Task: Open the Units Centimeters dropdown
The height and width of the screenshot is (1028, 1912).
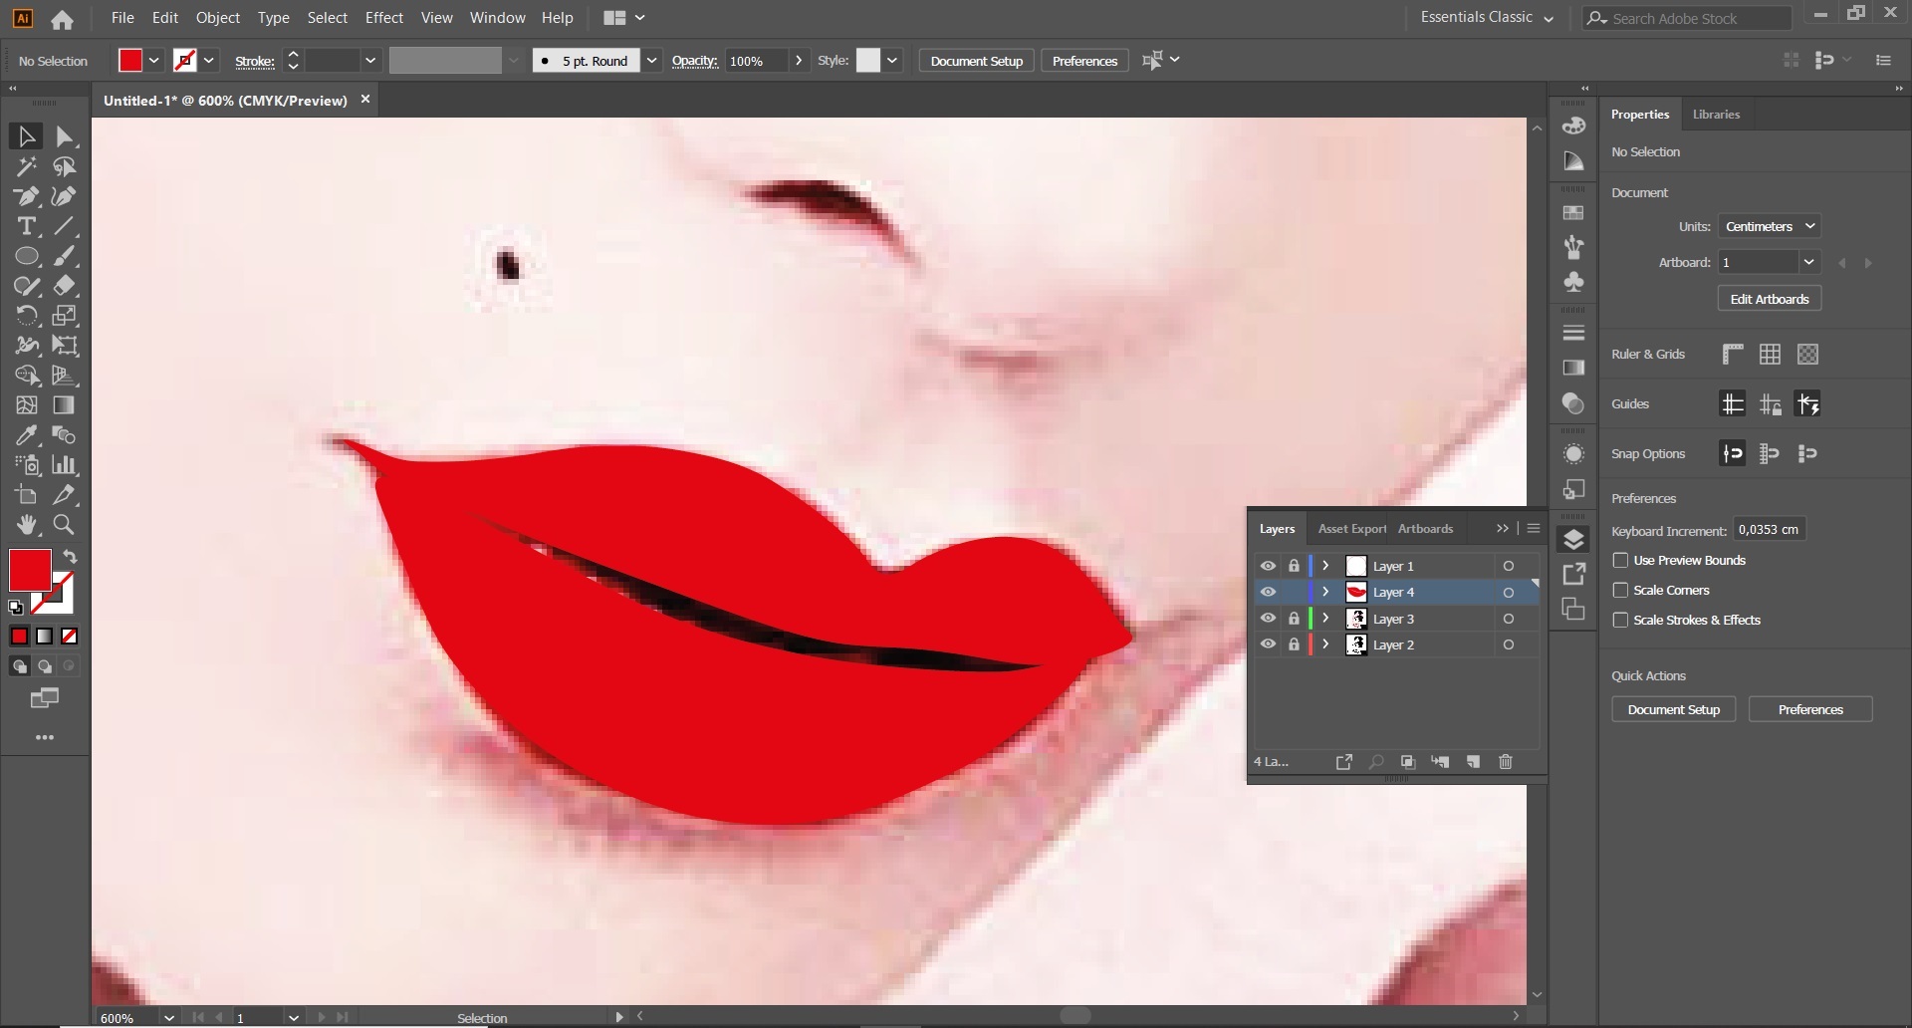Action: tap(1770, 226)
